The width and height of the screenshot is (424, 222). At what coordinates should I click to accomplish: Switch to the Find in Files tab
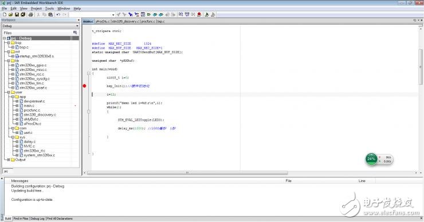click(21, 219)
